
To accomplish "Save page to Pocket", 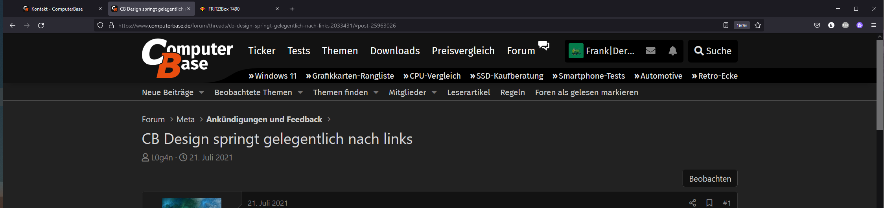I will [817, 26].
